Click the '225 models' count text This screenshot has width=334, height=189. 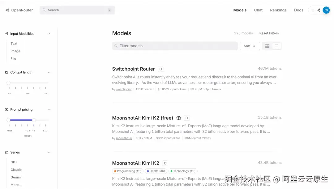pos(243,33)
